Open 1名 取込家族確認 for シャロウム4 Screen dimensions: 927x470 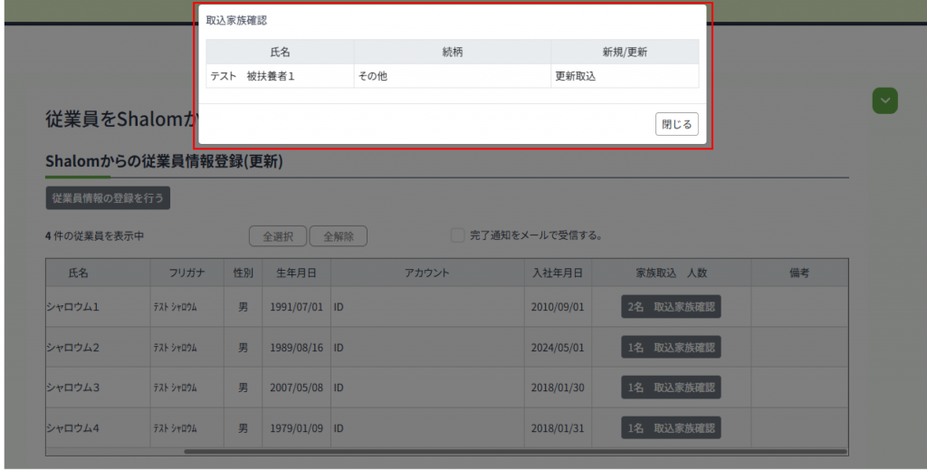[671, 427]
